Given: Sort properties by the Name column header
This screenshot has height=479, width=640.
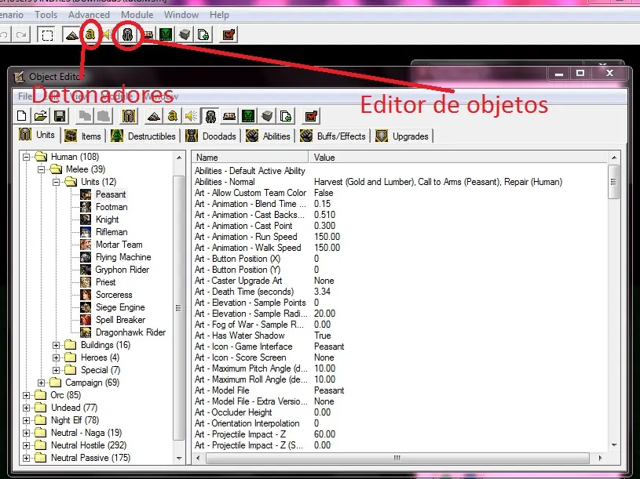Looking at the screenshot, I should (251, 158).
